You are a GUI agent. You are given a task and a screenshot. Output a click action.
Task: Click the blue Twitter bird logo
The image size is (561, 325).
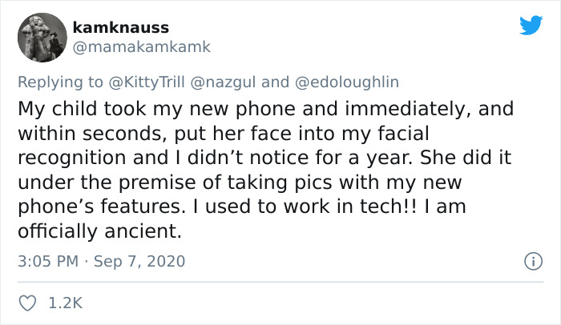[x=531, y=25]
